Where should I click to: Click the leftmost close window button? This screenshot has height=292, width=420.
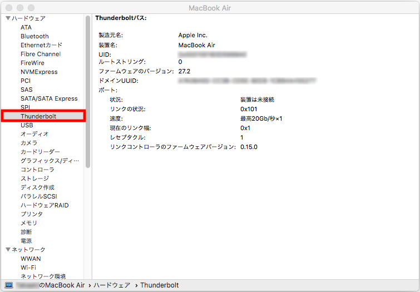[x=9, y=8]
